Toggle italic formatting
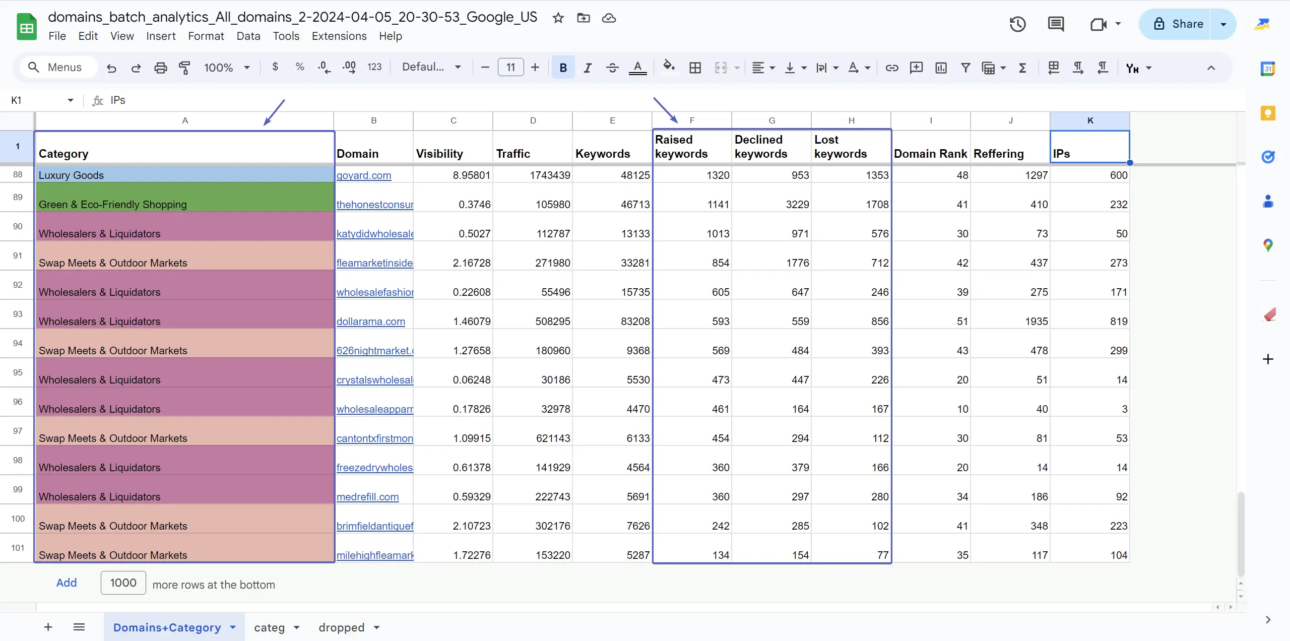The image size is (1290, 641). [x=587, y=68]
